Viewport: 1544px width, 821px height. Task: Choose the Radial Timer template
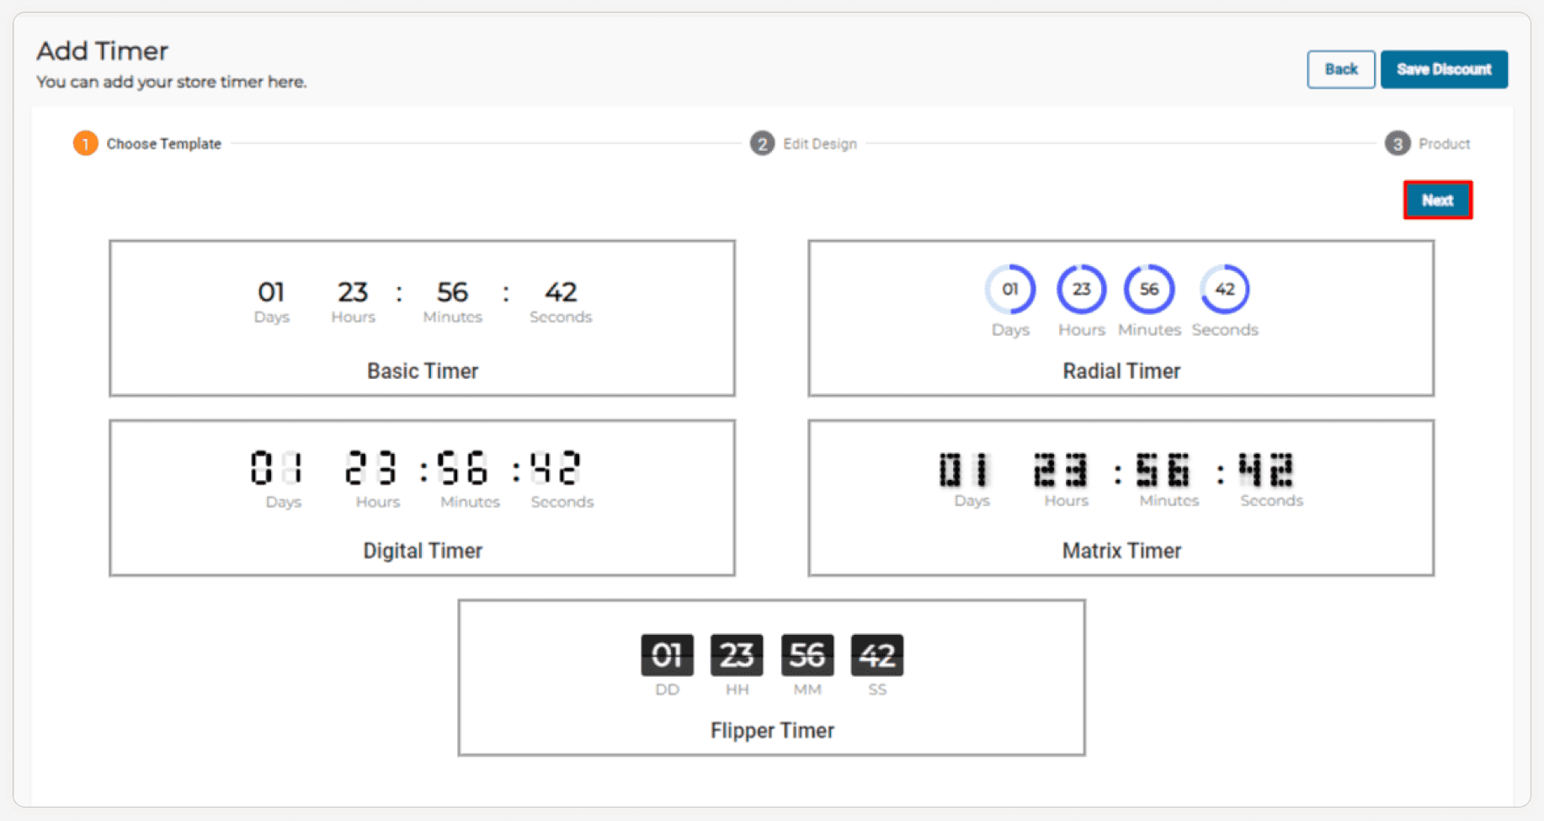1121,318
